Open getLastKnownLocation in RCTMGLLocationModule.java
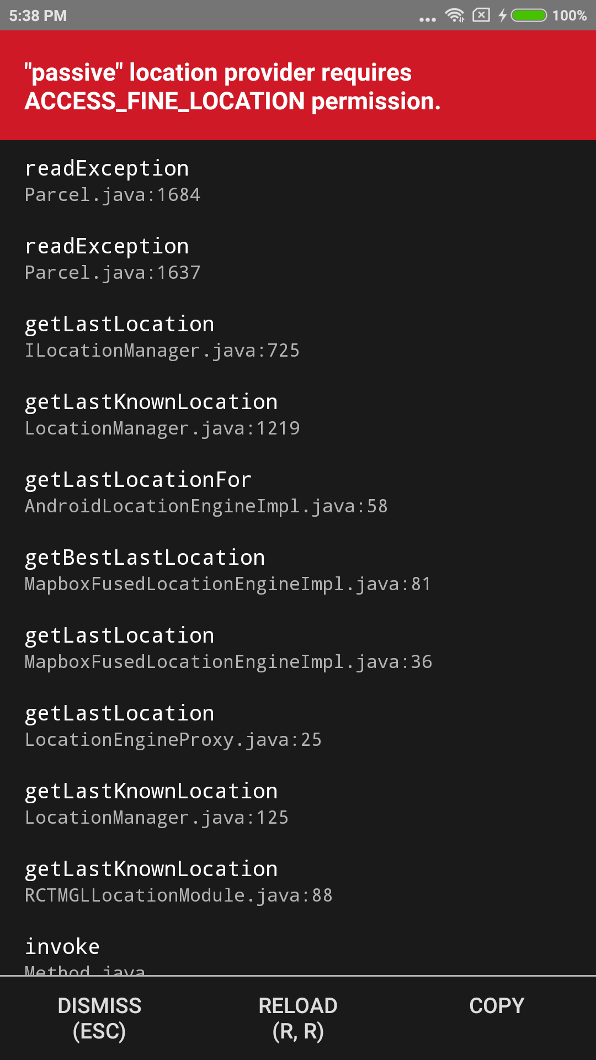The height and width of the screenshot is (1060, 596). [178, 881]
